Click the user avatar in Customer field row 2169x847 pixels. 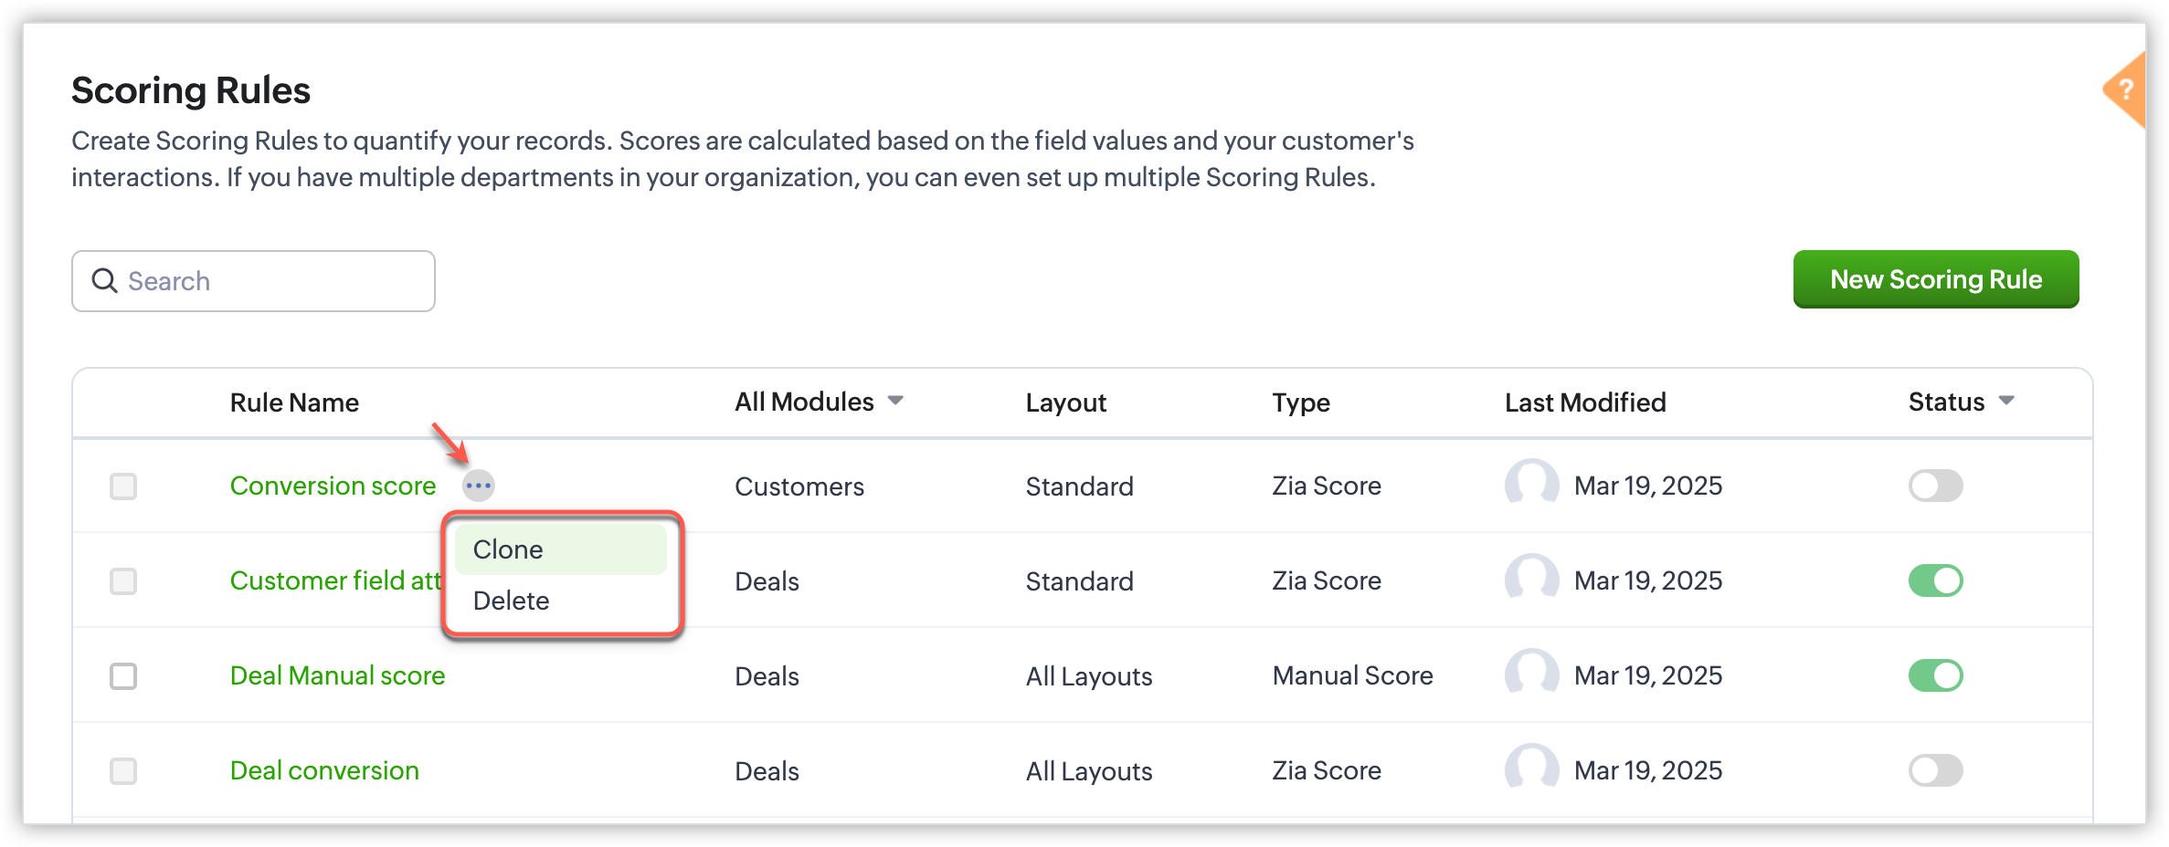(1531, 579)
